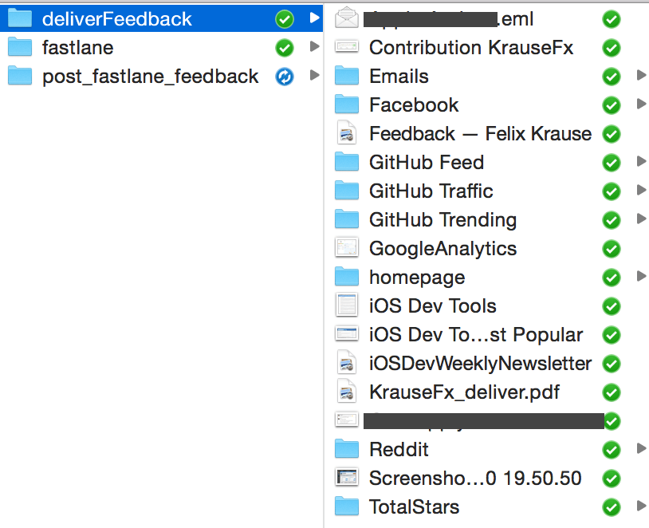Click the GitHub Traffic folder icon
Image resolution: width=649 pixels, height=528 pixels.
pyautogui.click(x=347, y=191)
